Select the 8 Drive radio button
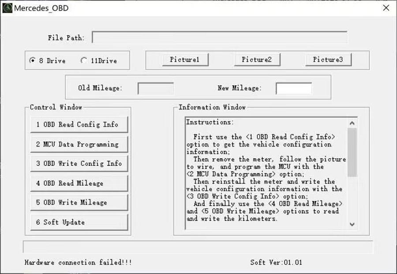 click(33, 61)
